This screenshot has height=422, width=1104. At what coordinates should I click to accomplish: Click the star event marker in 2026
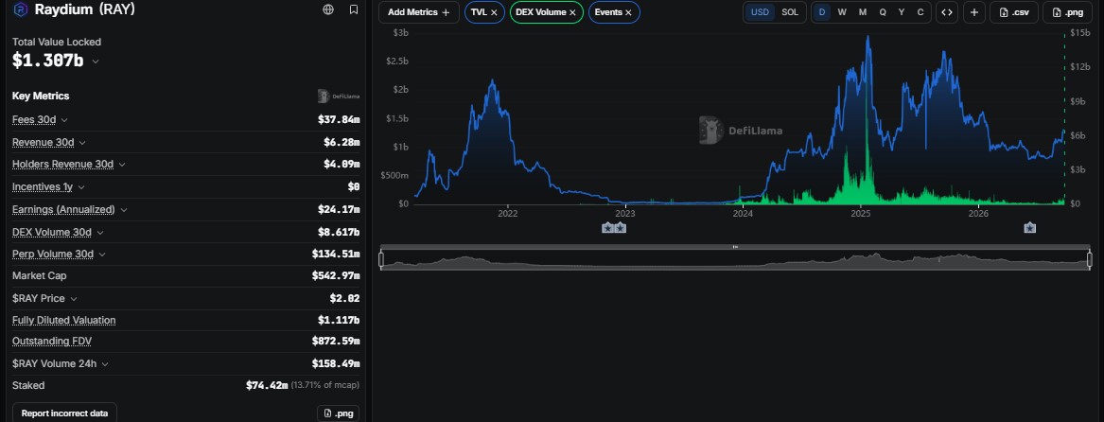[x=1030, y=227]
